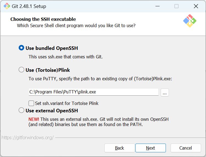Minimize the Git Setup window
The width and height of the screenshot is (206, 157).
[x=157, y=6]
